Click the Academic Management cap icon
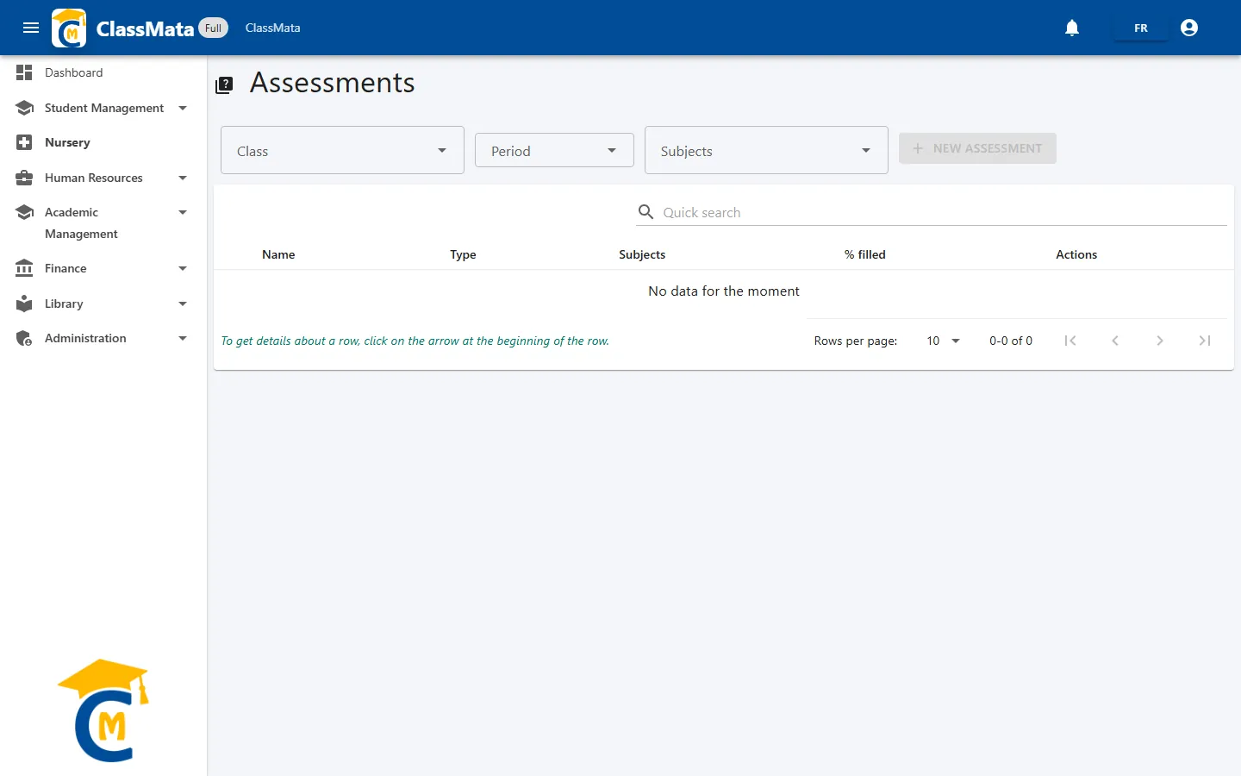 [24, 212]
